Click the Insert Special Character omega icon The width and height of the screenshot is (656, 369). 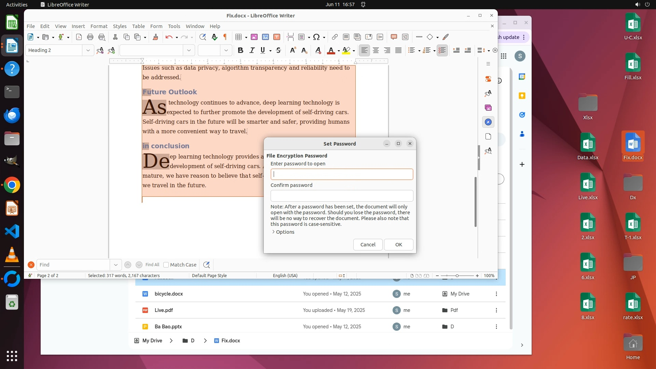click(x=316, y=37)
